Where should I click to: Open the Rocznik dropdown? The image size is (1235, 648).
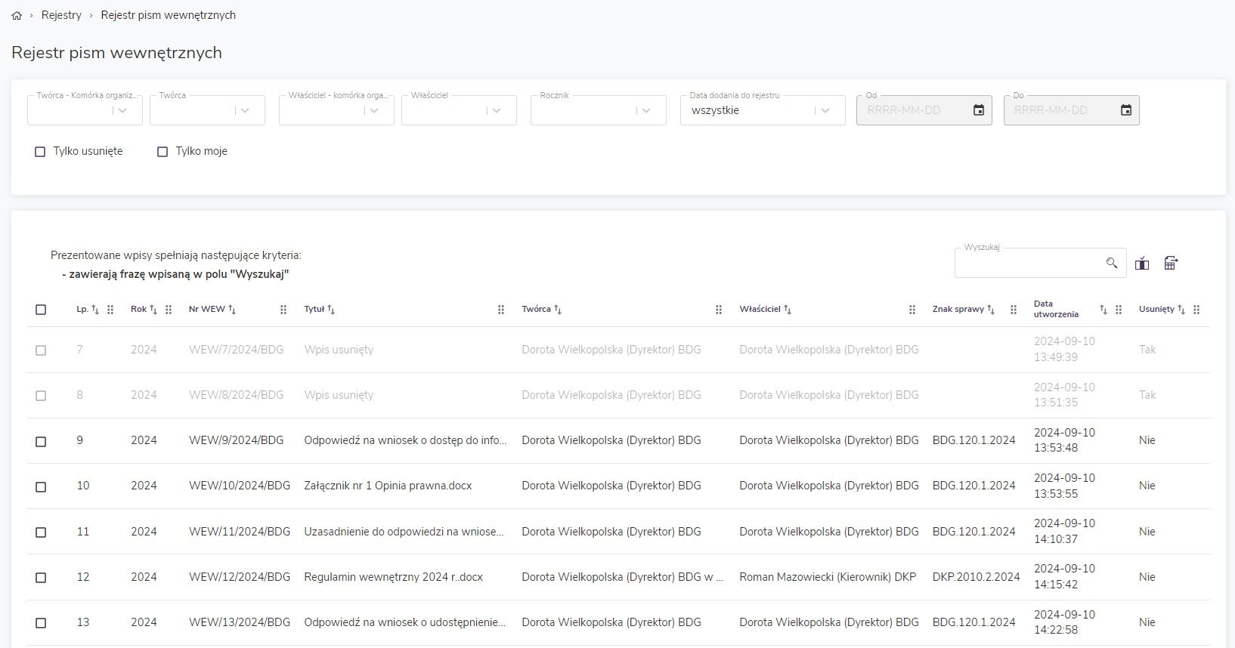645,110
